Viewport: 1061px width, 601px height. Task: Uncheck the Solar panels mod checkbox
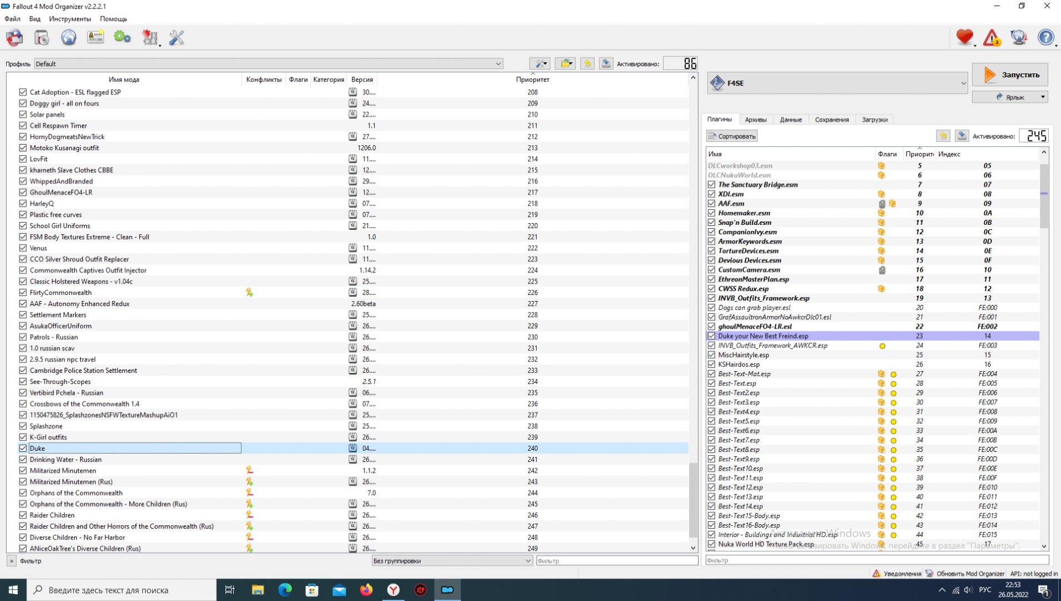click(23, 114)
